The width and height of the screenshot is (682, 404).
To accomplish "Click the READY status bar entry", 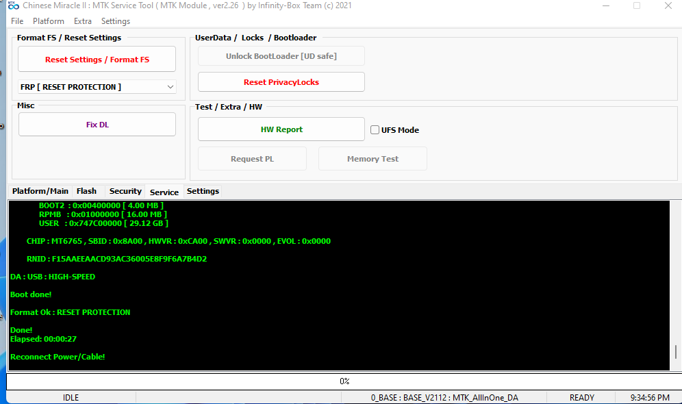I will (x=581, y=397).
